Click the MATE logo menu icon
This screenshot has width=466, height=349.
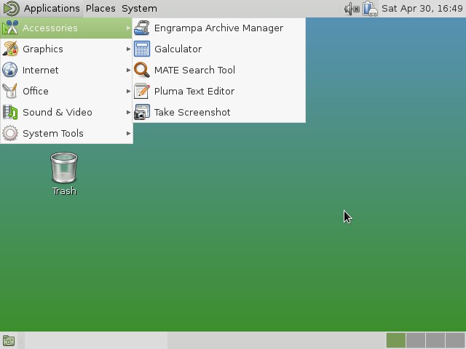coord(11,8)
